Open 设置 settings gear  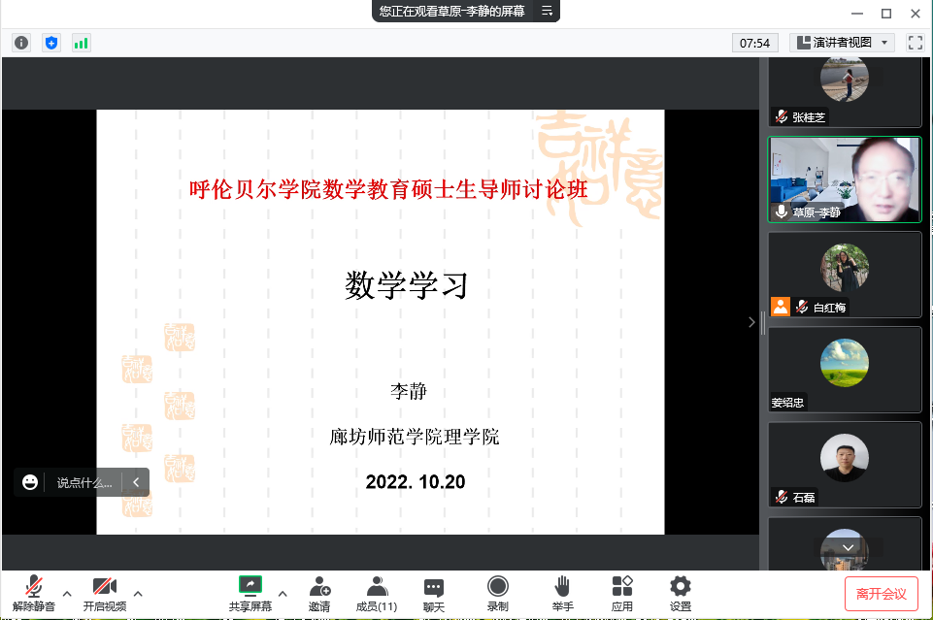(681, 593)
